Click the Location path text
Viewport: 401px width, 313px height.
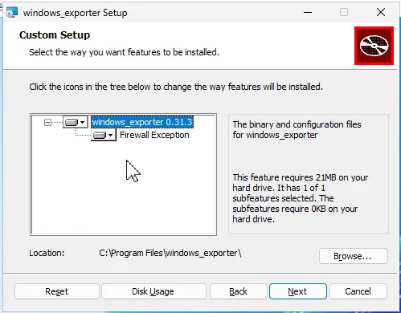(x=170, y=253)
